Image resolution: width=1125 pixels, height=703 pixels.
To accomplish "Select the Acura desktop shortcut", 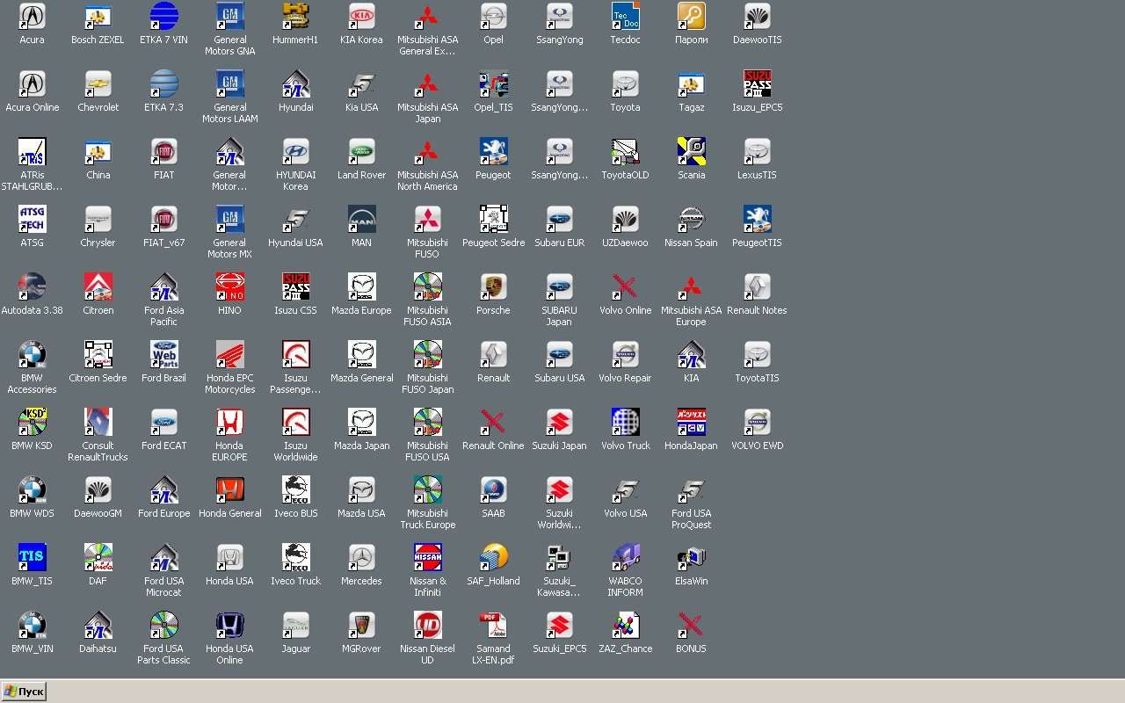I will pyautogui.click(x=32, y=16).
